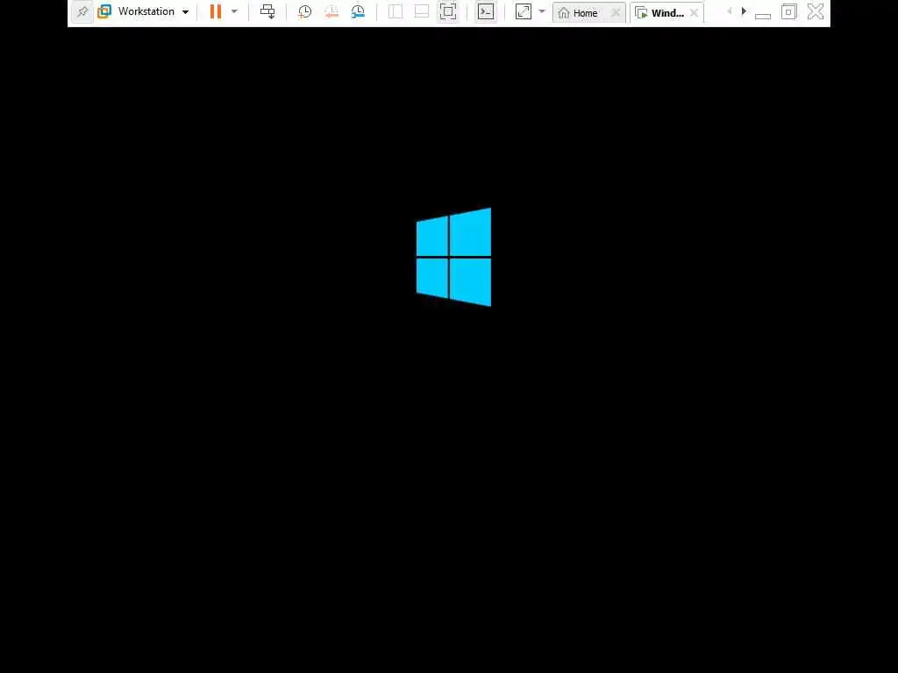Viewport: 898px width, 673px height.
Task: Close the VMware Workstation window
Action: point(816,11)
